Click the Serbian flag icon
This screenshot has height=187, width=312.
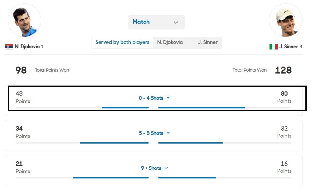[9, 47]
